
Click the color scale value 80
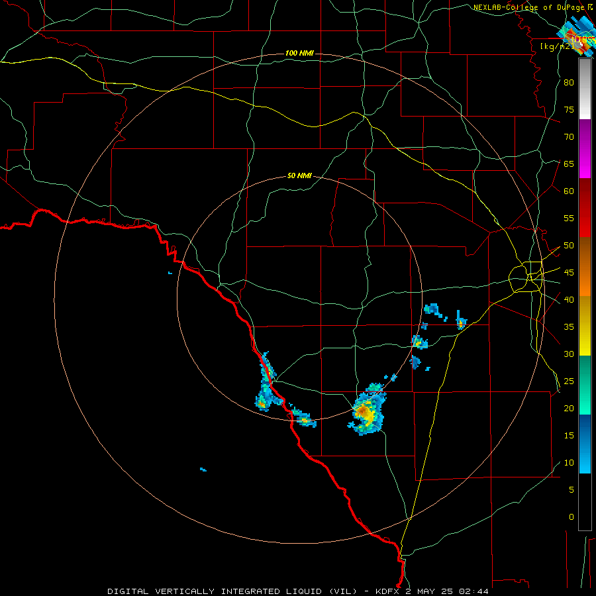pos(569,83)
